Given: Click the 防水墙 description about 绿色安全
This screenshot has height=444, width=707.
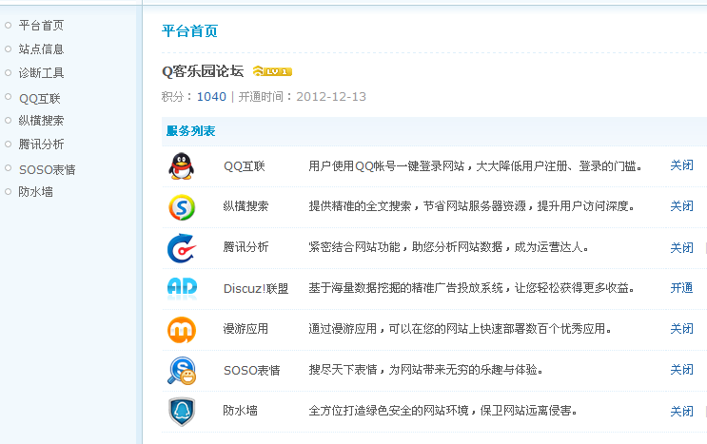Looking at the screenshot, I should point(442,410).
